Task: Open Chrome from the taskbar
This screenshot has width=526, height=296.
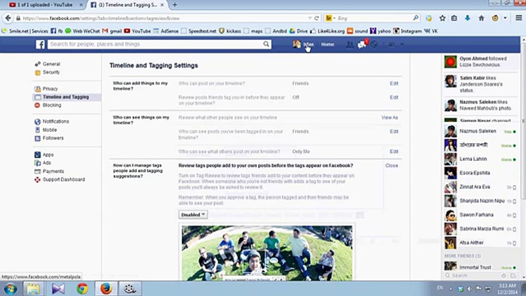Action: [82, 289]
